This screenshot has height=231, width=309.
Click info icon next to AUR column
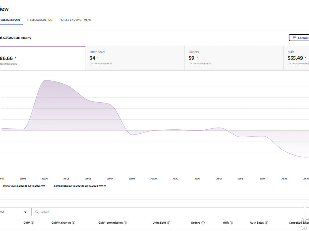(x=231, y=223)
